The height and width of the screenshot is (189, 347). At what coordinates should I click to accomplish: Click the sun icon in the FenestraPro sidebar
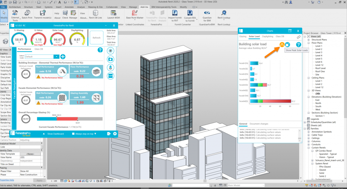coord(110,51)
